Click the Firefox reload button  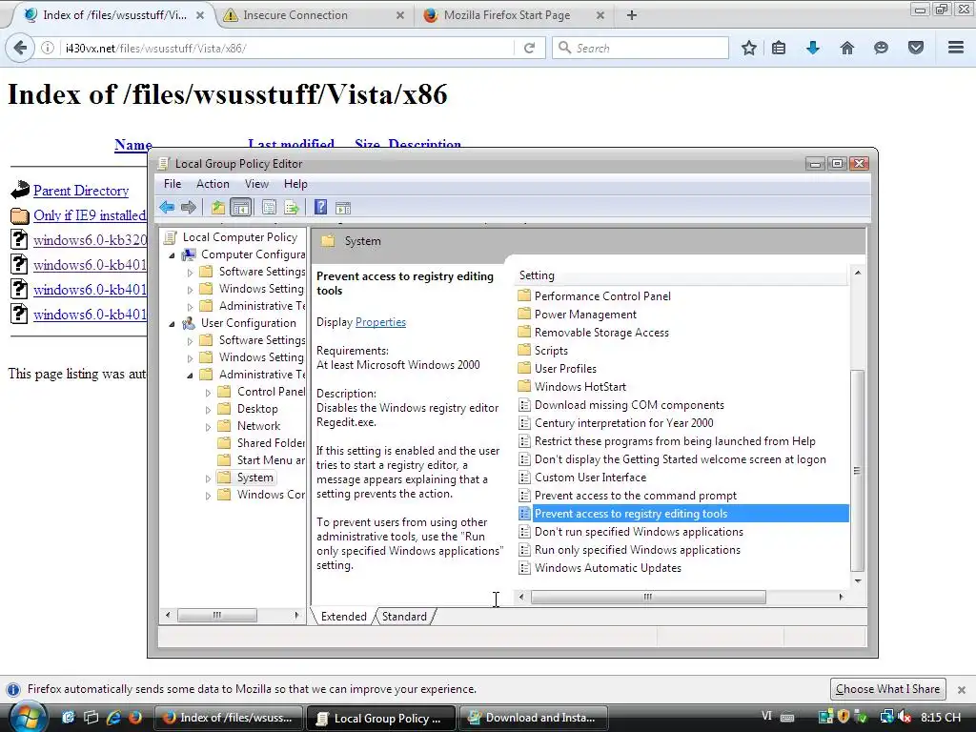click(530, 48)
